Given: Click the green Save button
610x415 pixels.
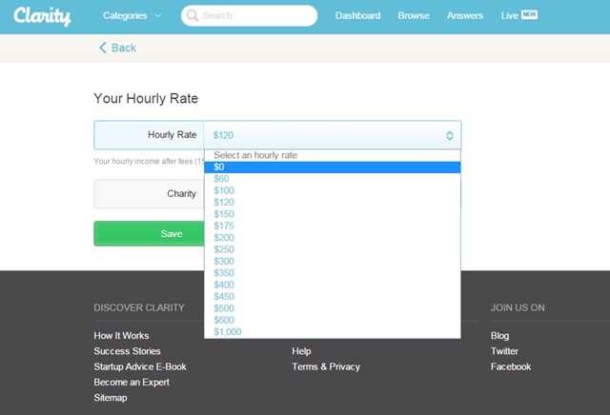Looking at the screenshot, I should pyautogui.click(x=149, y=233).
